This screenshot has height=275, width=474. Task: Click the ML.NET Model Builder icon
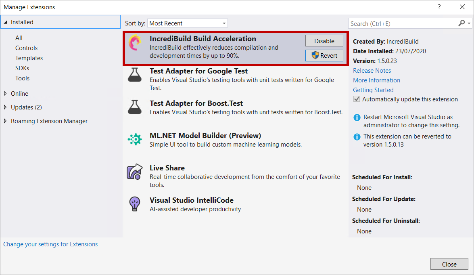point(135,139)
